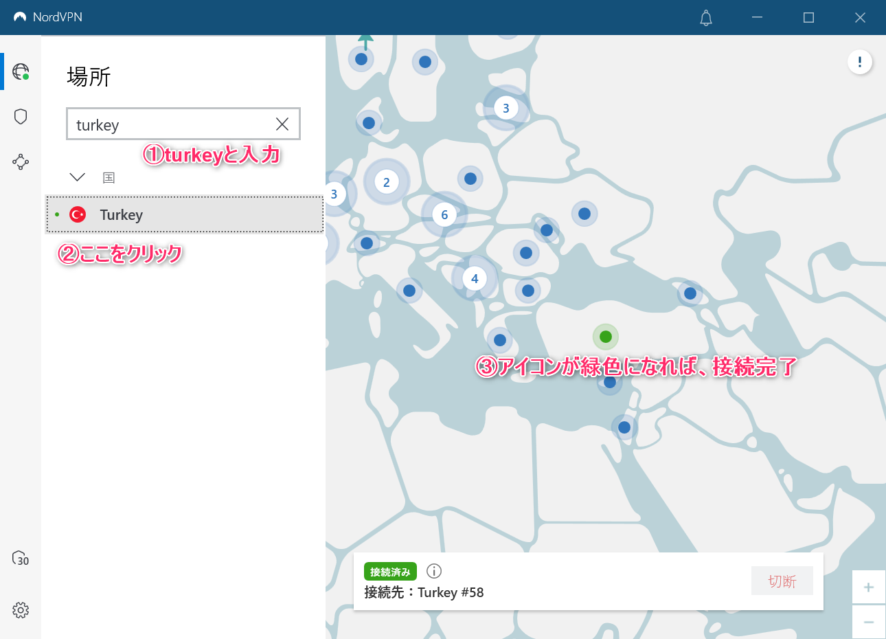Screen dimensions: 886x639
Task: Open the Meshnet nodes icon
Action: [x=21, y=161]
